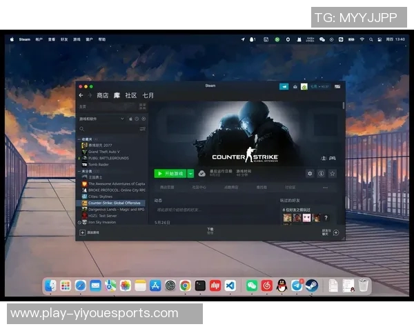The height and width of the screenshot is (331, 414).
Task: Click the back navigation arrow
Action: click(81, 95)
